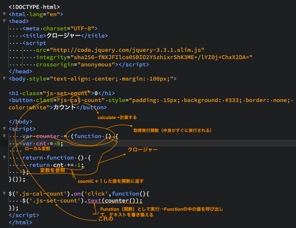Viewport: 296px width, 228px height.
Task: Fold the js-cal-count click handler arrow
Action: coord(4,194)
